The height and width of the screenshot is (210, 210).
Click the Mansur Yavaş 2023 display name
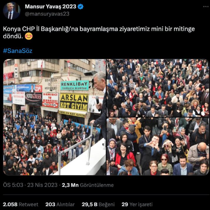point(51,6)
